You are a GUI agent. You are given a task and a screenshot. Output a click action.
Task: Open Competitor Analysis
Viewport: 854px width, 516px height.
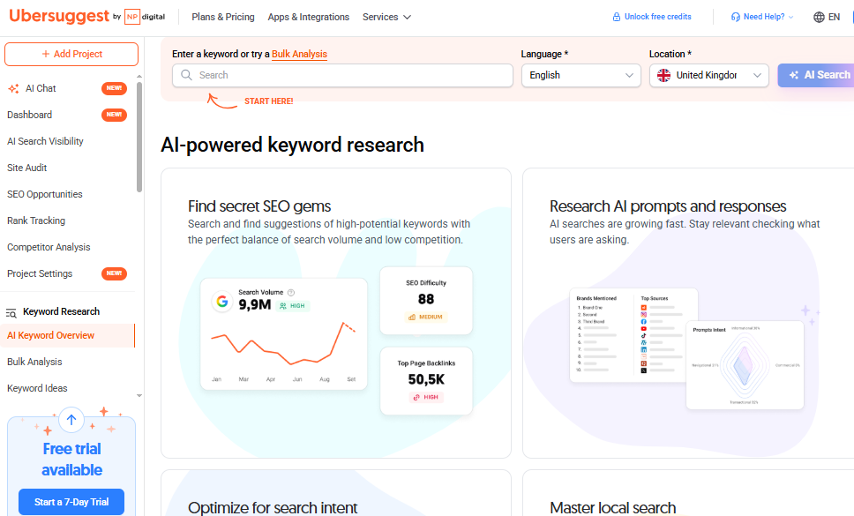[x=49, y=247]
